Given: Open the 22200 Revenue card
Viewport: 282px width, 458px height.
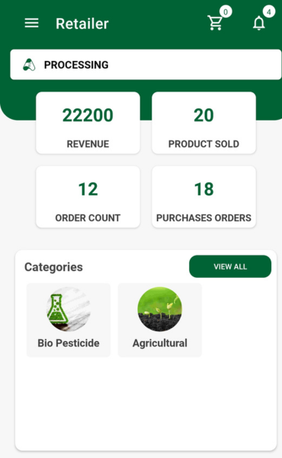Looking at the screenshot, I should pos(88,123).
